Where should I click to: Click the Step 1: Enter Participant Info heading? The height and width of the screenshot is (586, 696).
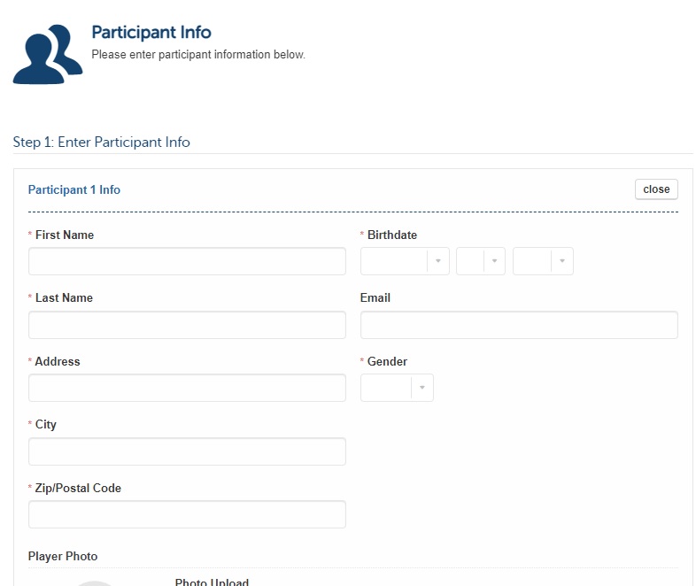coord(101,142)
